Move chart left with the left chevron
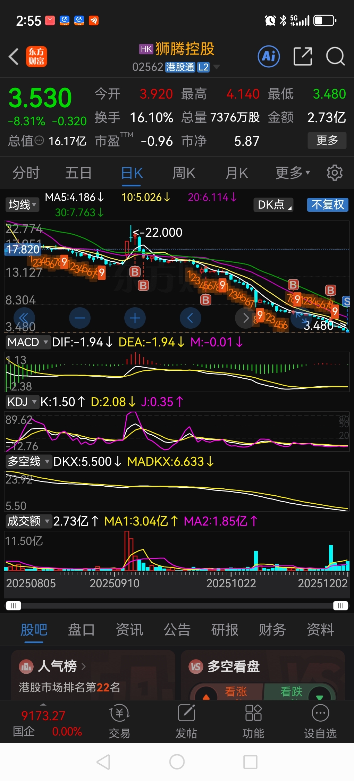The height and width of the screenshot is (781, 354). [x=191, y=318]
